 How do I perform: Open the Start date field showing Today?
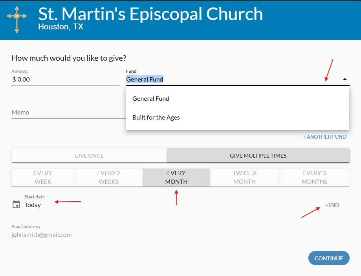pyautogui.click(x=158, y=205)
